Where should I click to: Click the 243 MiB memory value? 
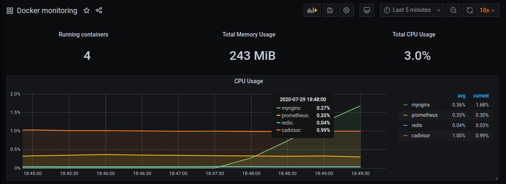point(252,56)
